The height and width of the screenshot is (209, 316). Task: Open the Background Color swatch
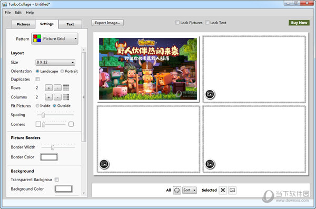[64, 189]
